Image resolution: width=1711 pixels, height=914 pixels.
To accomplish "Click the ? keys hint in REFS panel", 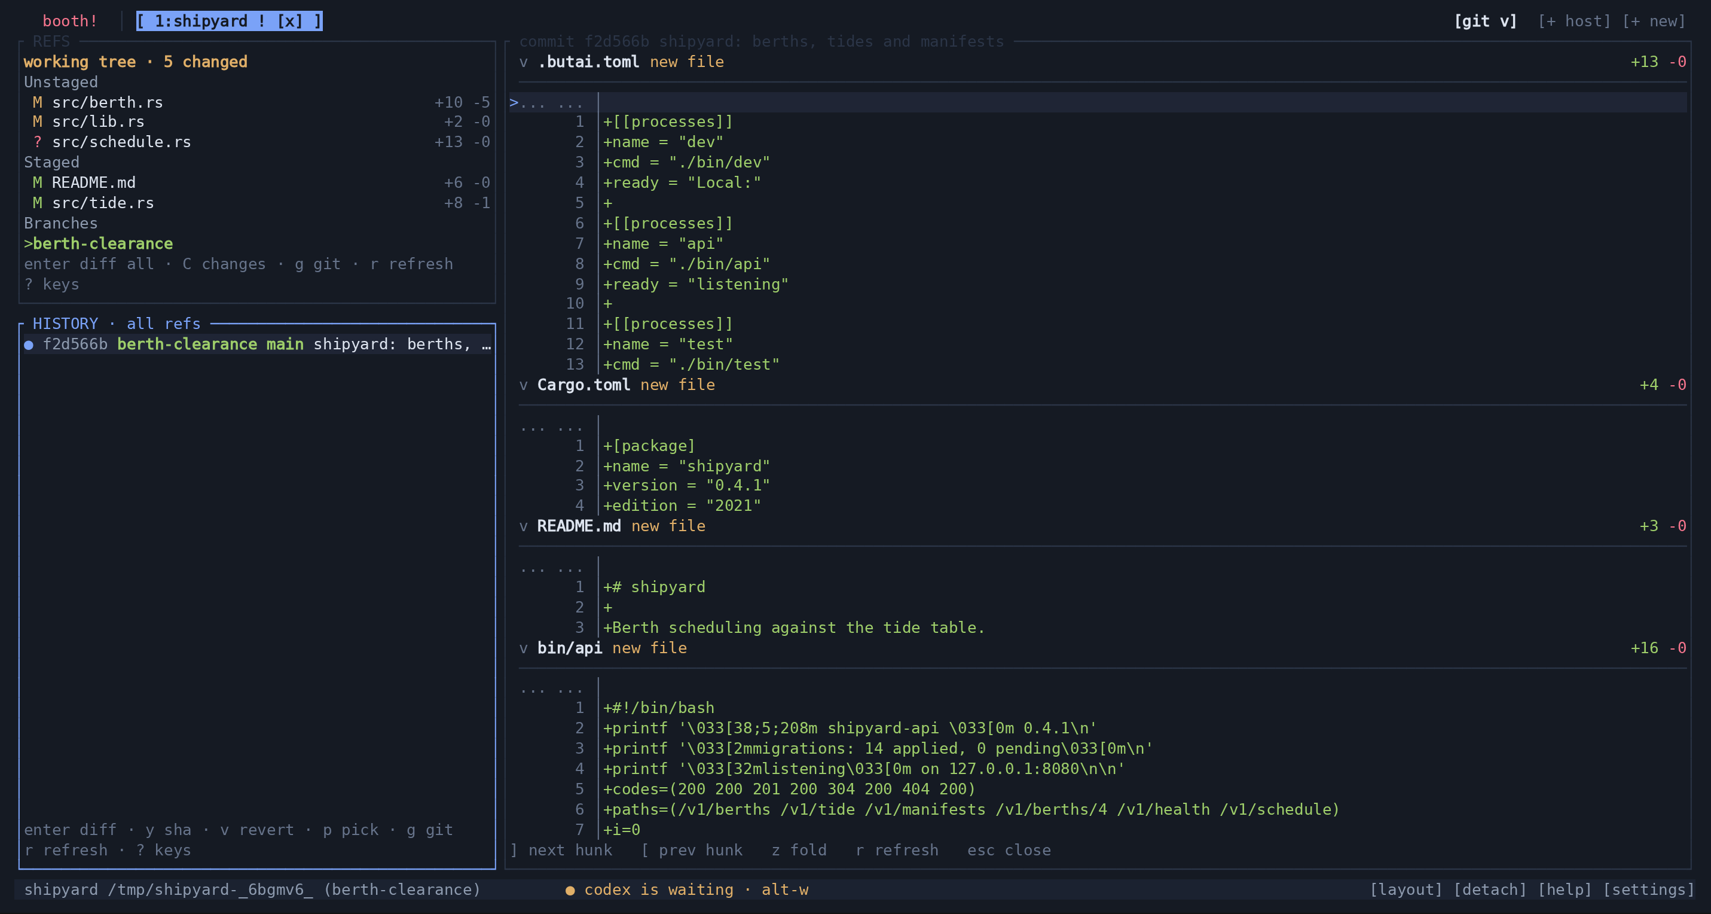I will tap(52, 285).
